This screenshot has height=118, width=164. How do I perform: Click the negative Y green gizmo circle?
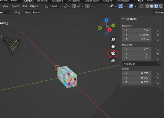[x=100, y=28]
